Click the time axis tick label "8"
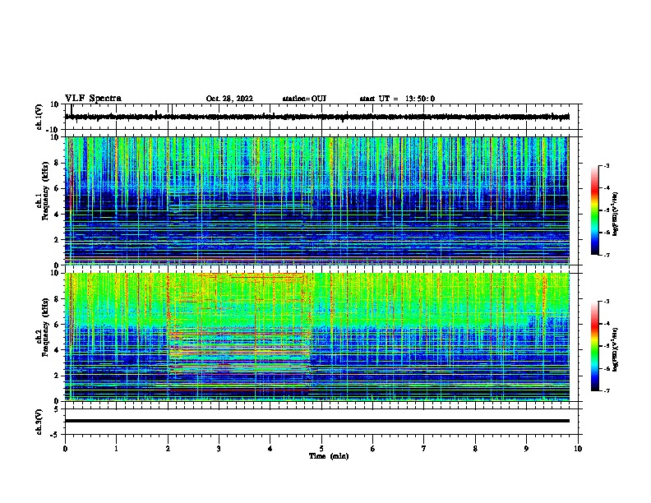This screenshot has width=651, height=503. (475, 449)
